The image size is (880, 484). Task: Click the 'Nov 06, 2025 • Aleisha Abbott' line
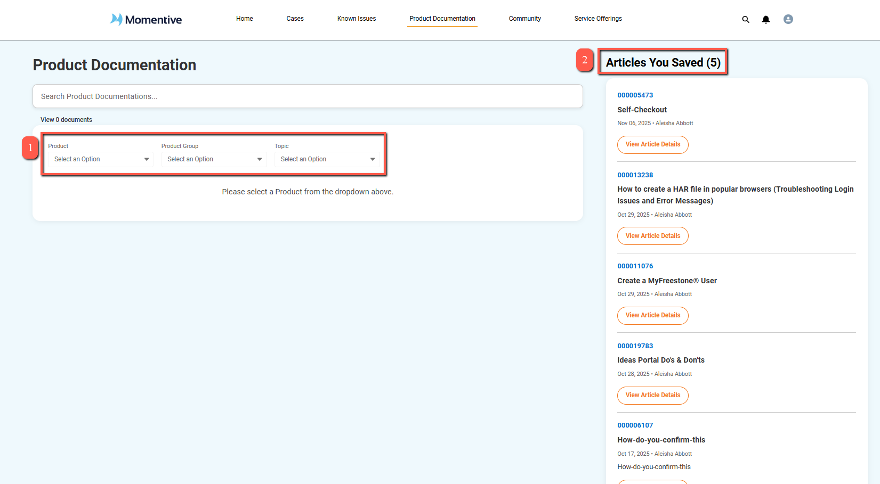[x=656, y=124]
